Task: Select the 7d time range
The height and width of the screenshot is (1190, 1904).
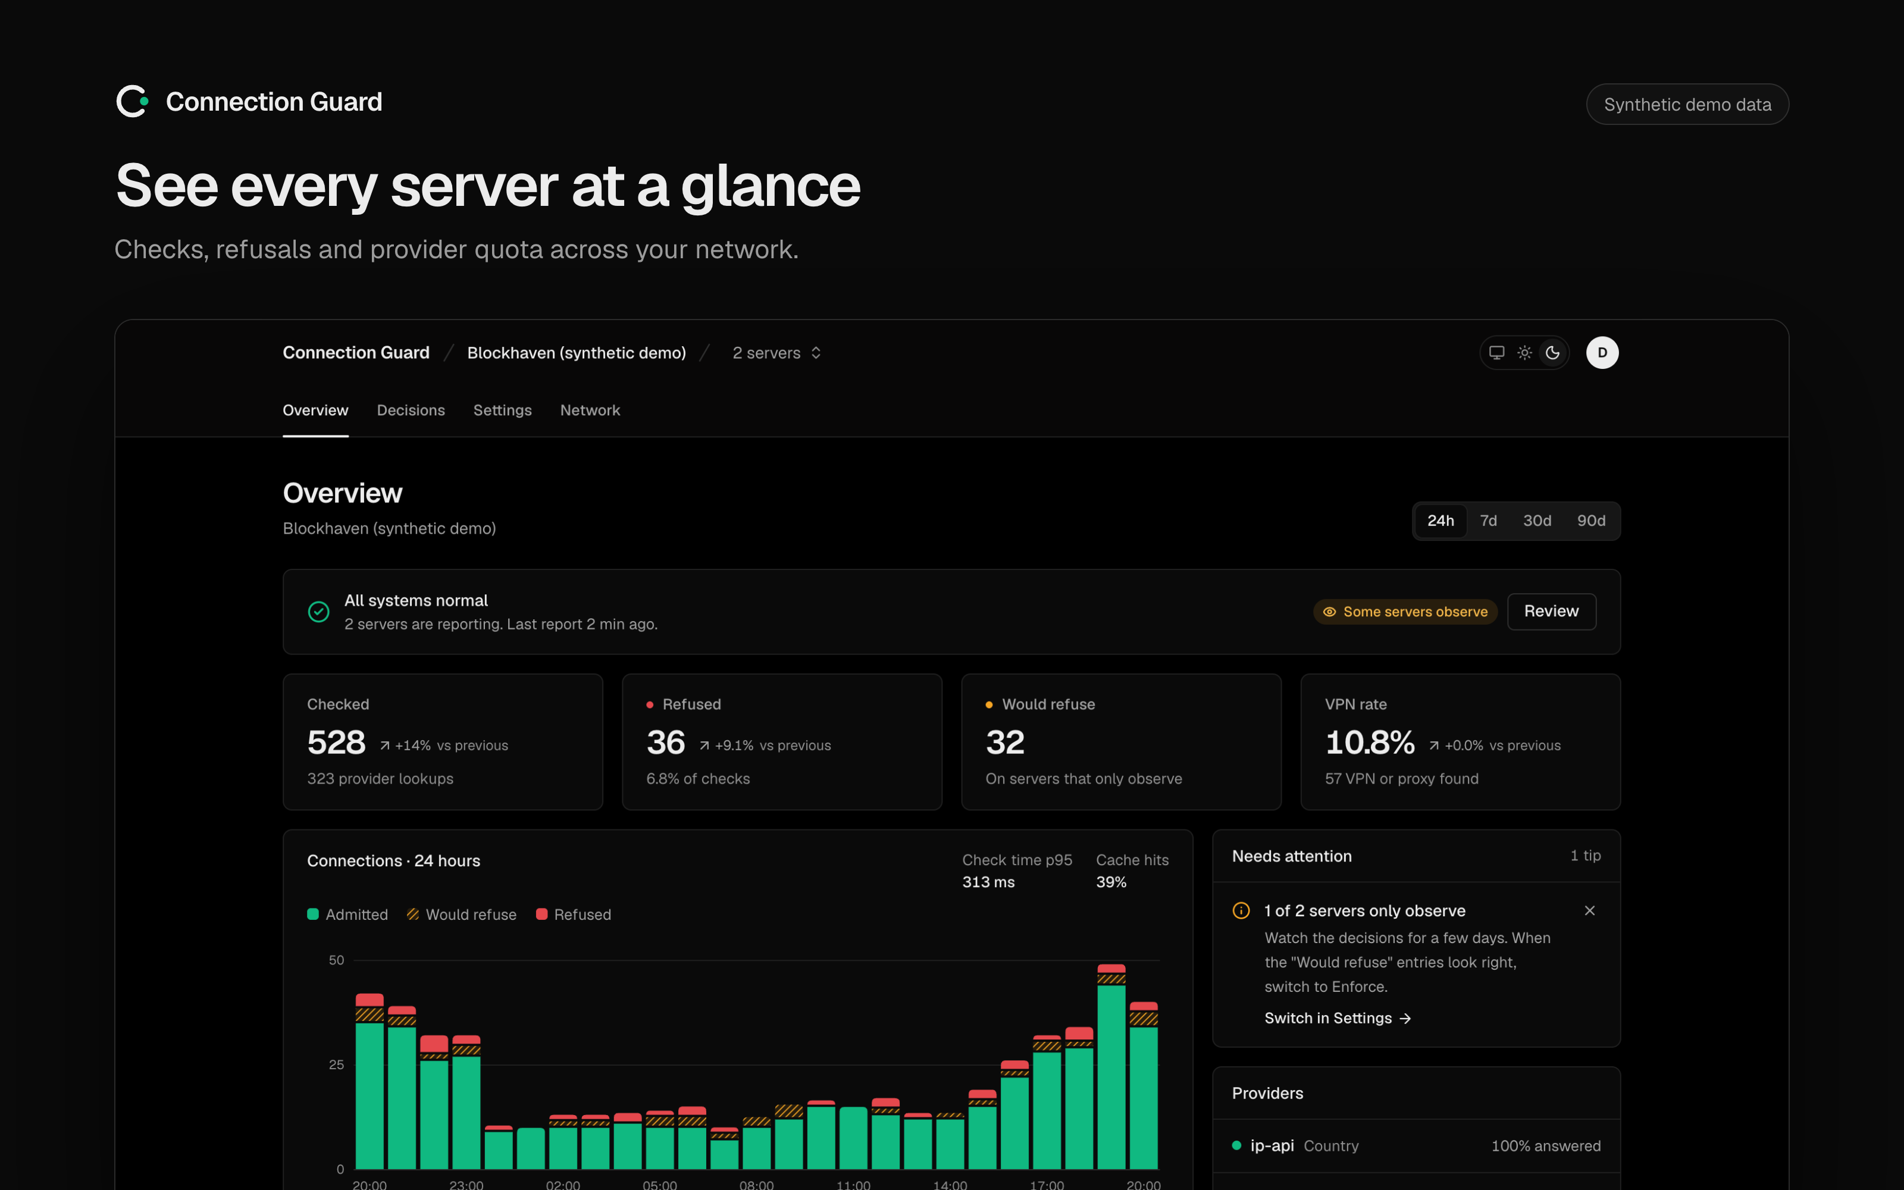Action: pyautogui.click(x=1487, y=521)
